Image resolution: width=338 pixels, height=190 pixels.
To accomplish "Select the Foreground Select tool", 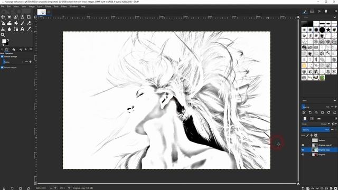I will (x=16, y=17).
